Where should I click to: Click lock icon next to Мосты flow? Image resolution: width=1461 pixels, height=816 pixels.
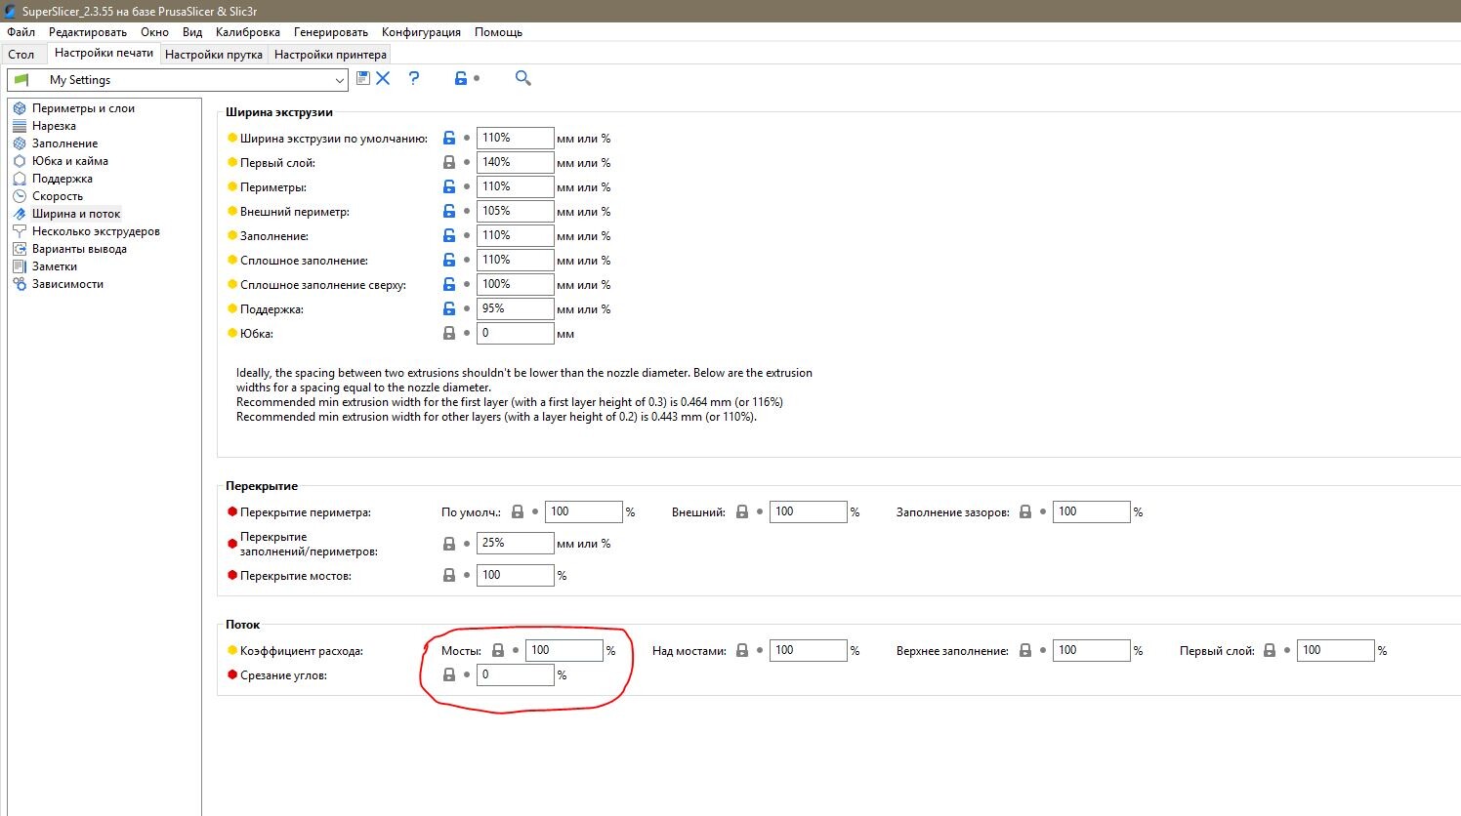tap(498, 651)
